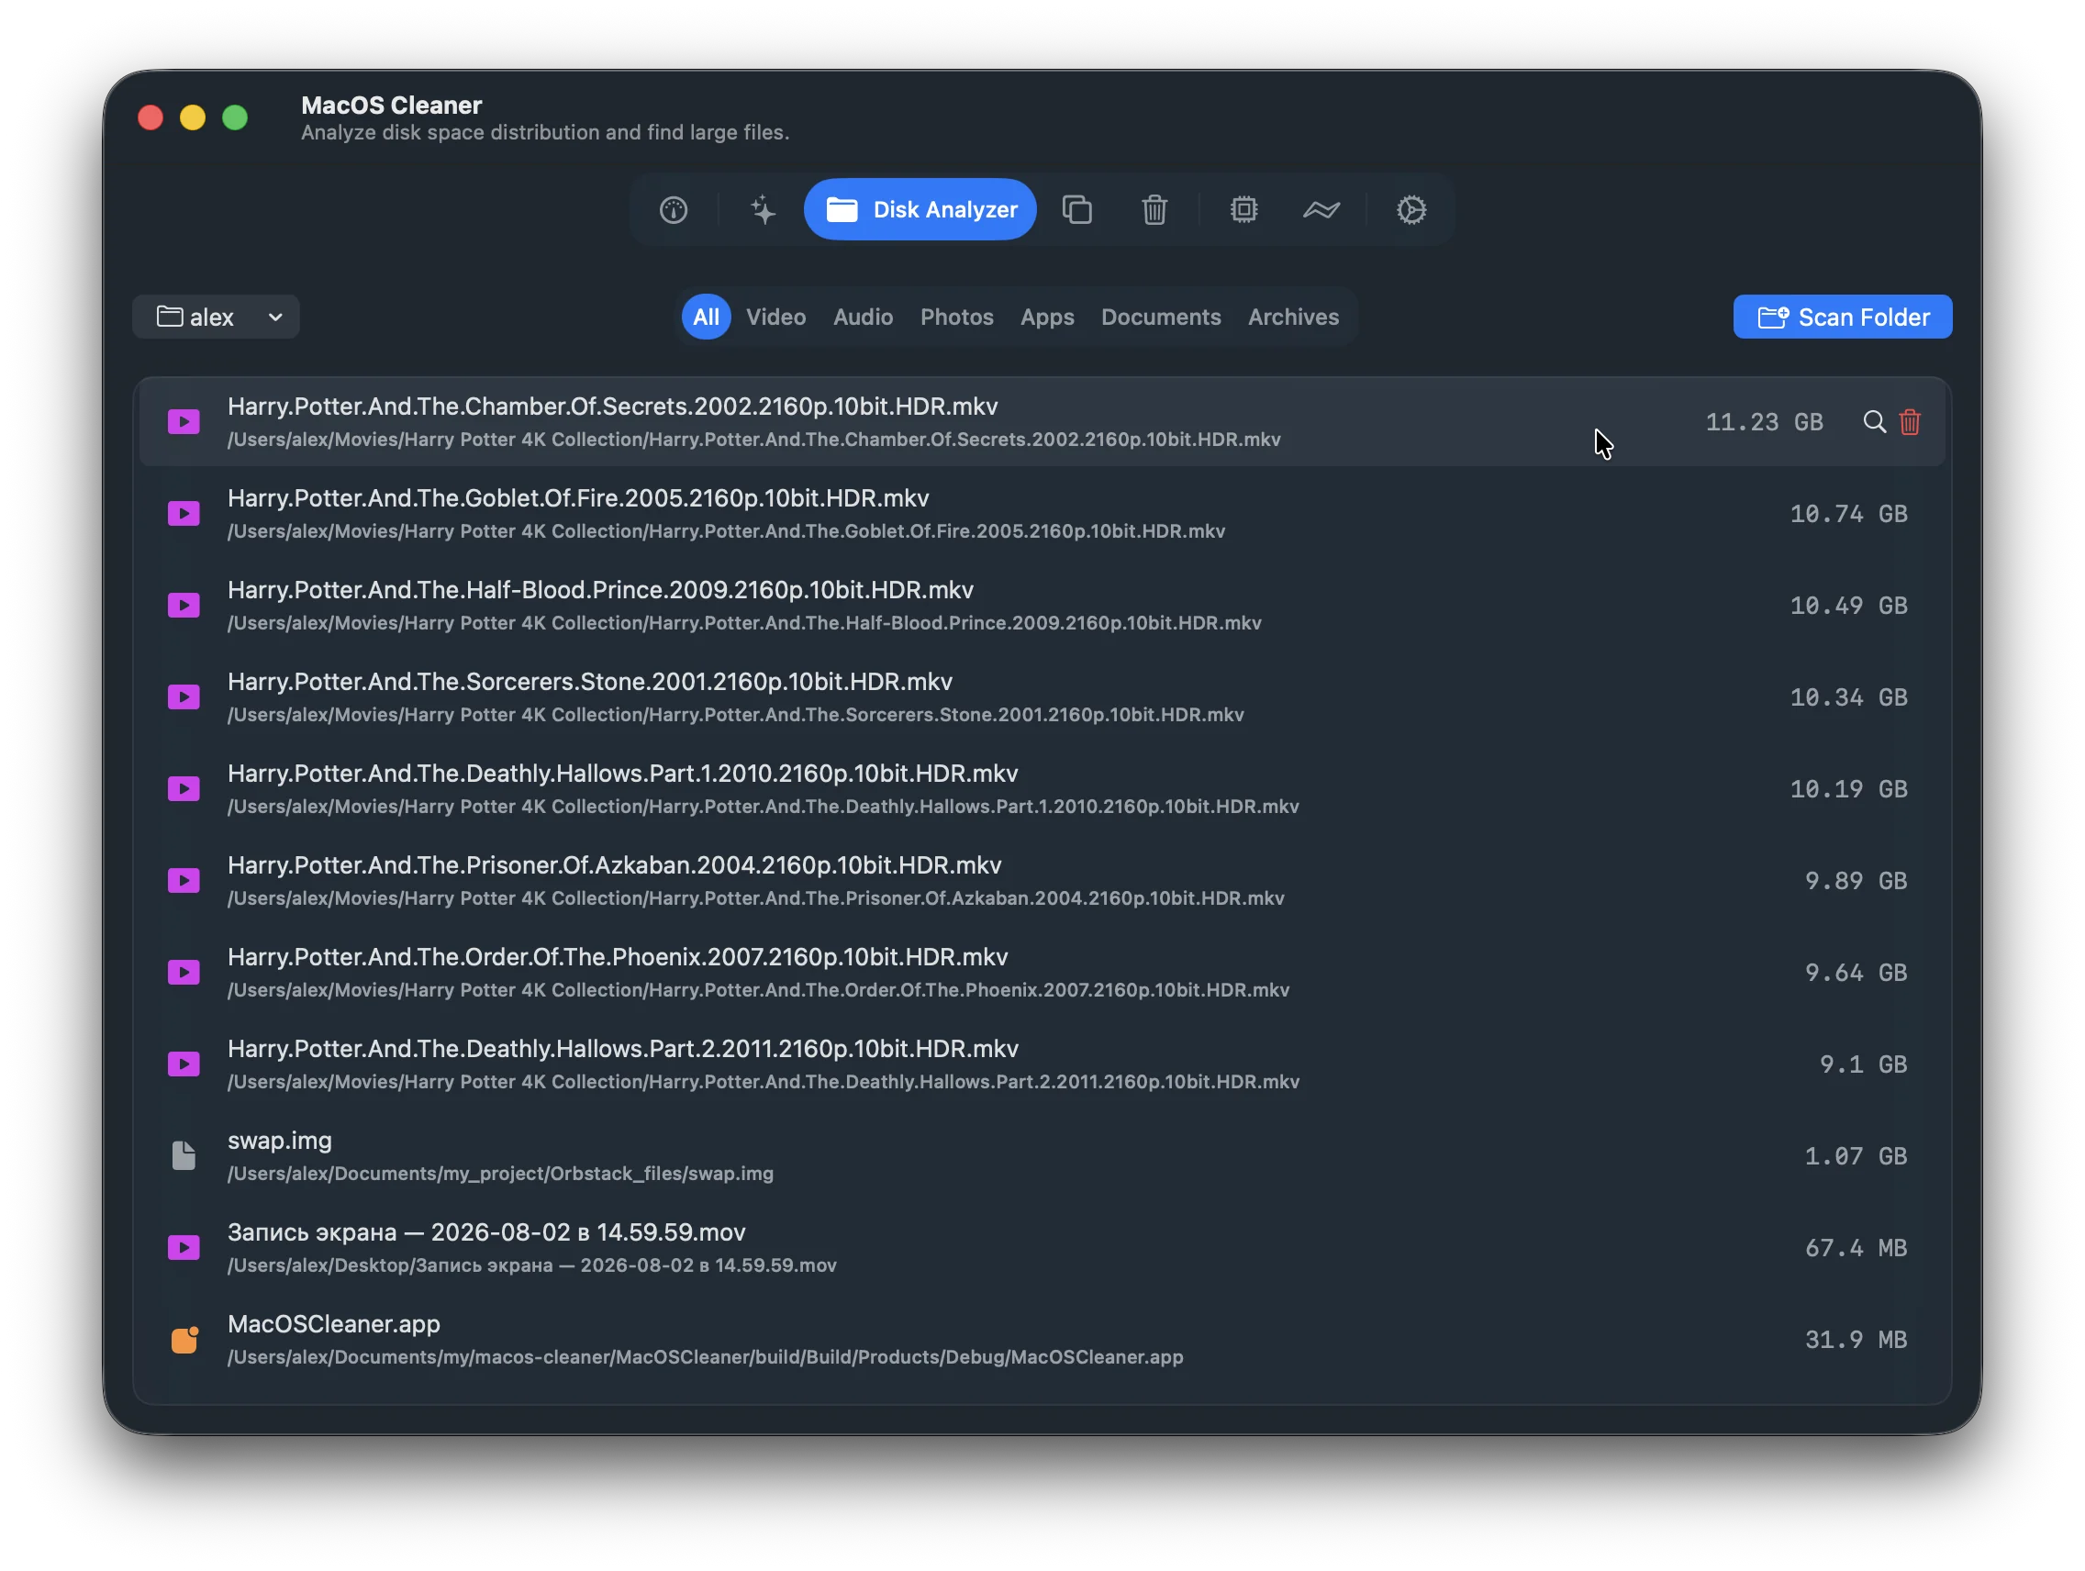Switch to the Photos filter

[x=956, y=317]
